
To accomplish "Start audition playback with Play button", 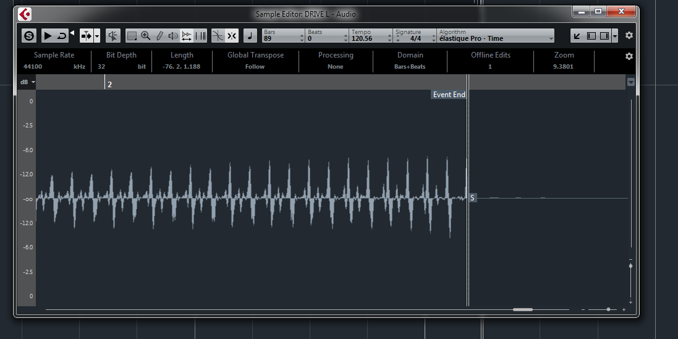I will coord(48,35).
